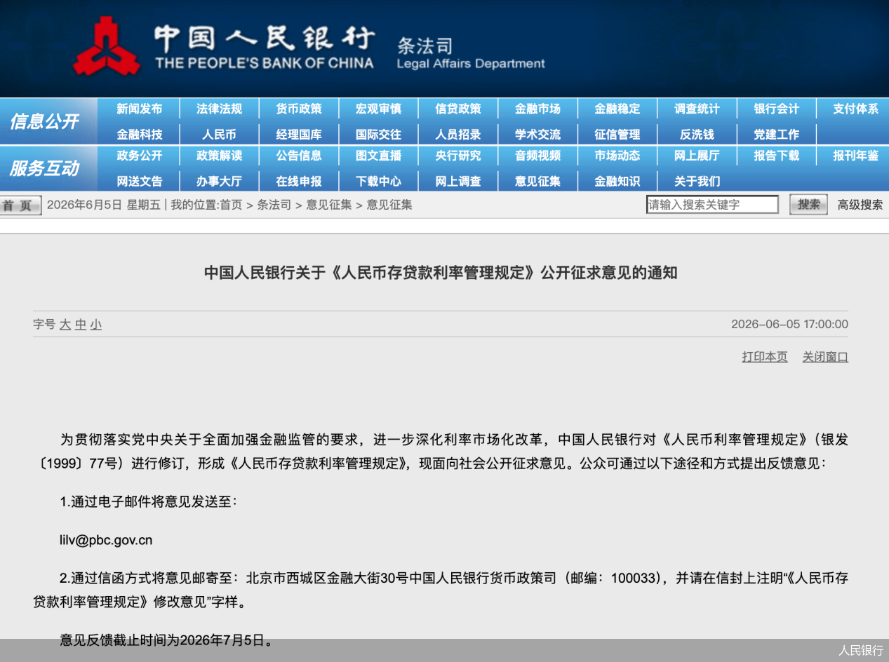The width and height of the screenshot is (889, 662).
Task: Open 支付体系 navigation item
Action: click(856, 109)
